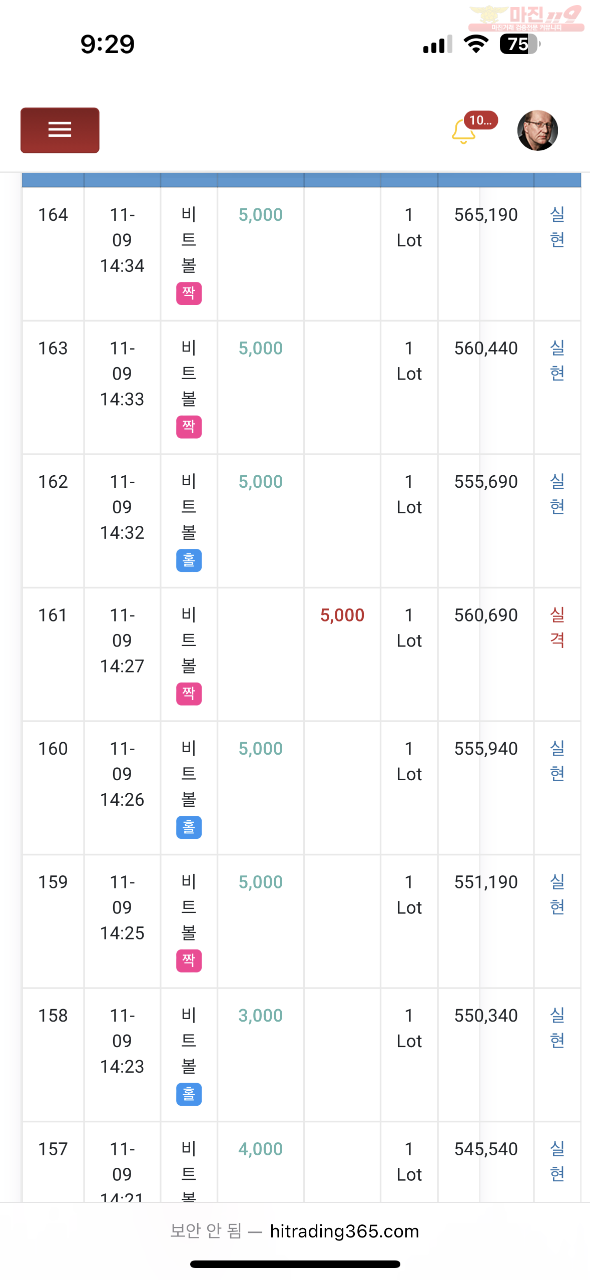Screen dimensions: 590x1280
Task: Tap the blue 홀 badge in row 162
Action: (189, 560)
